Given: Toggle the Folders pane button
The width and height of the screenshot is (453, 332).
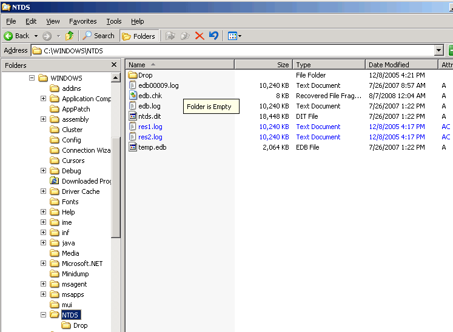Looking at the screenshot, I should 139,36.
